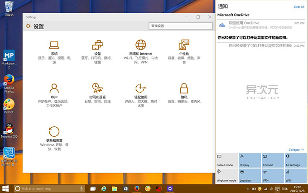Click the volume speaker icon in the tray

tap(271, 189)
